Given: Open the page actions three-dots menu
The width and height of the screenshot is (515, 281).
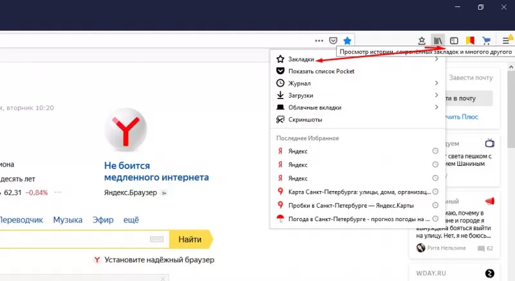Looking at the screenshot, I should [x=319, y=41].
